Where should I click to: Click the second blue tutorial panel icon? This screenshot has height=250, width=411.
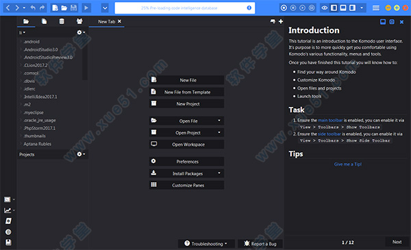[392, 22]
